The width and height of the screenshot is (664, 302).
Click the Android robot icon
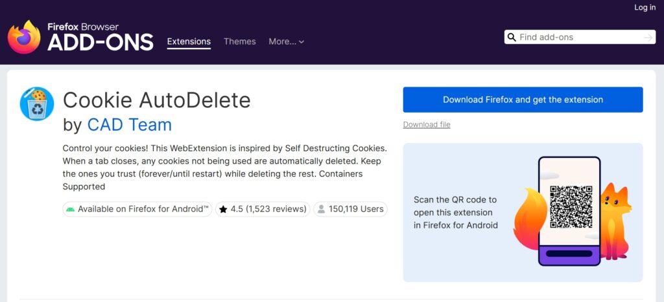70,209
